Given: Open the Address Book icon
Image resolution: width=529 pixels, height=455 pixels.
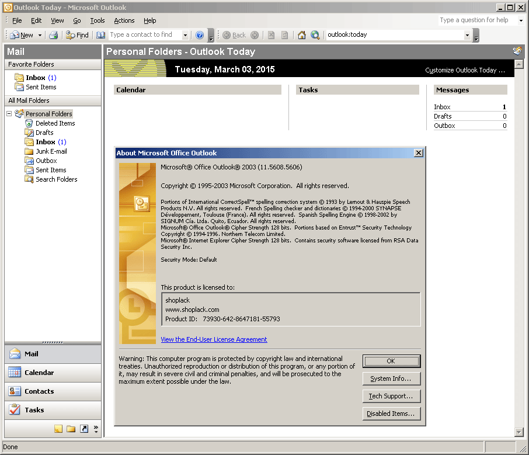Looking at the screenshot, I should pos(100,35).
